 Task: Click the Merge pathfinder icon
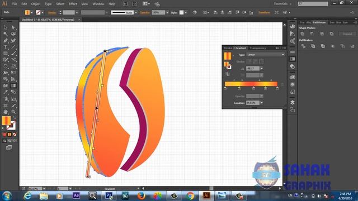323,46
